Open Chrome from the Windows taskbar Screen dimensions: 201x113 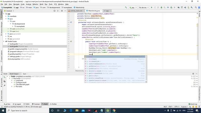114,110
